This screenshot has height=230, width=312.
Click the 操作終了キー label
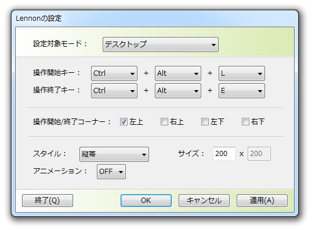(56, 90)
